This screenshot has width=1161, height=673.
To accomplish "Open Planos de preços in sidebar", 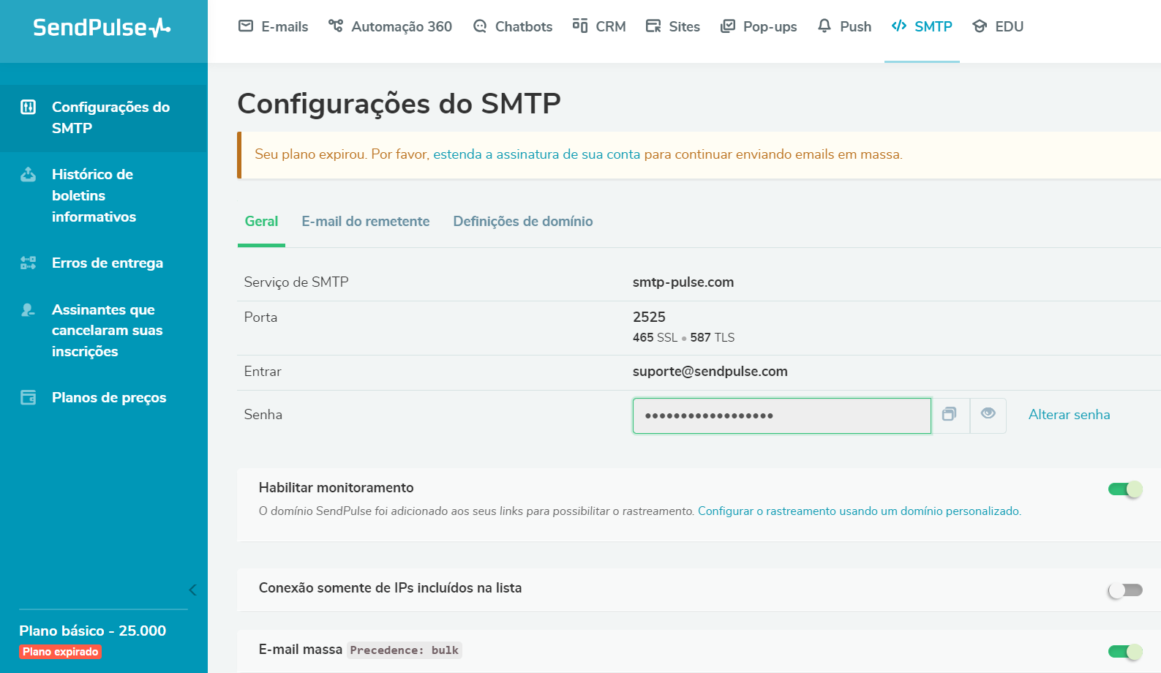I will [x=108, y=397].
